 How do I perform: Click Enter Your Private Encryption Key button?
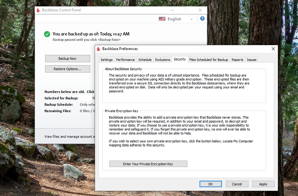click(148, 164)
